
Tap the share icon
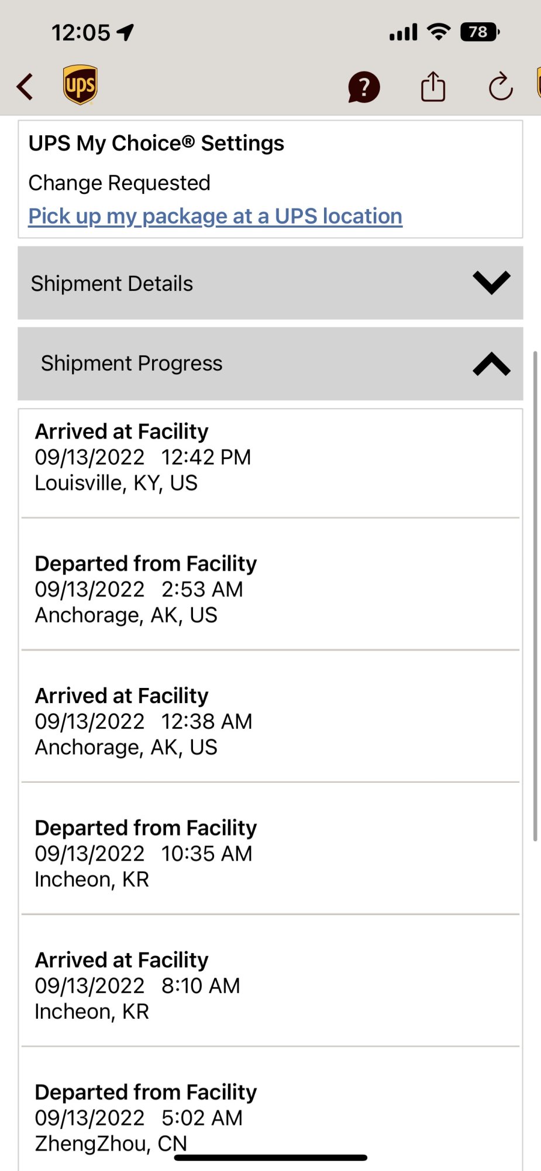[433, 87]
